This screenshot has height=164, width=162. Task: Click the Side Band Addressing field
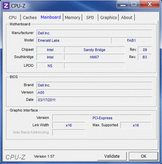tap(69, 133)
